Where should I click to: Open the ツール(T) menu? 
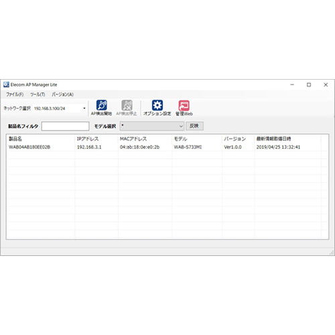[x=38, y=94]
